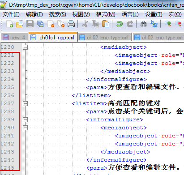This screenshot has width=184, height=175.
Task: Open Replace dialog toolbar icon
Action: pos(154,24)
